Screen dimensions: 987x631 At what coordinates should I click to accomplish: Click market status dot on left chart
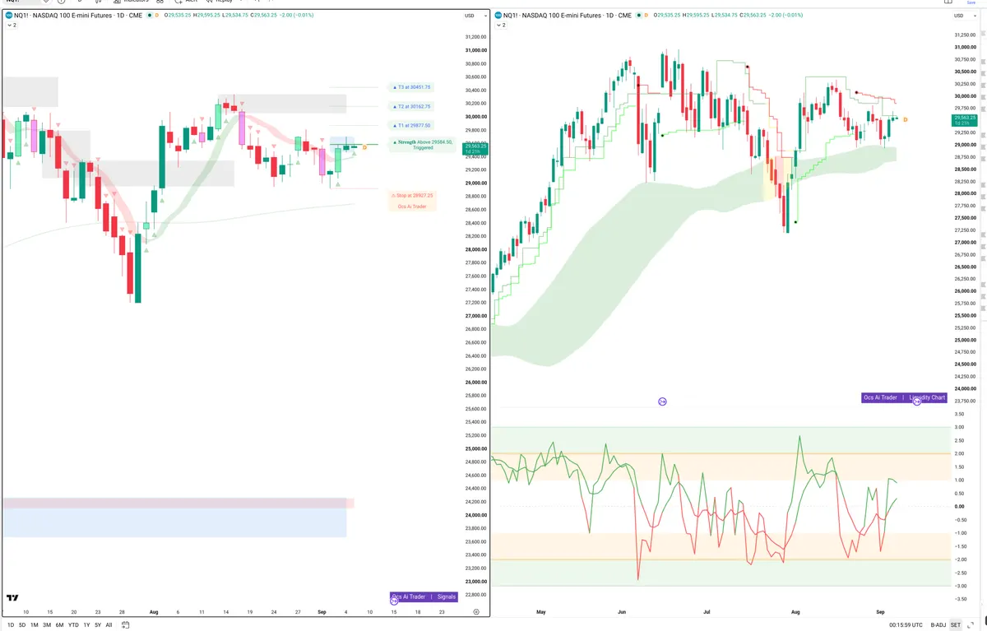tap(149, 16)
